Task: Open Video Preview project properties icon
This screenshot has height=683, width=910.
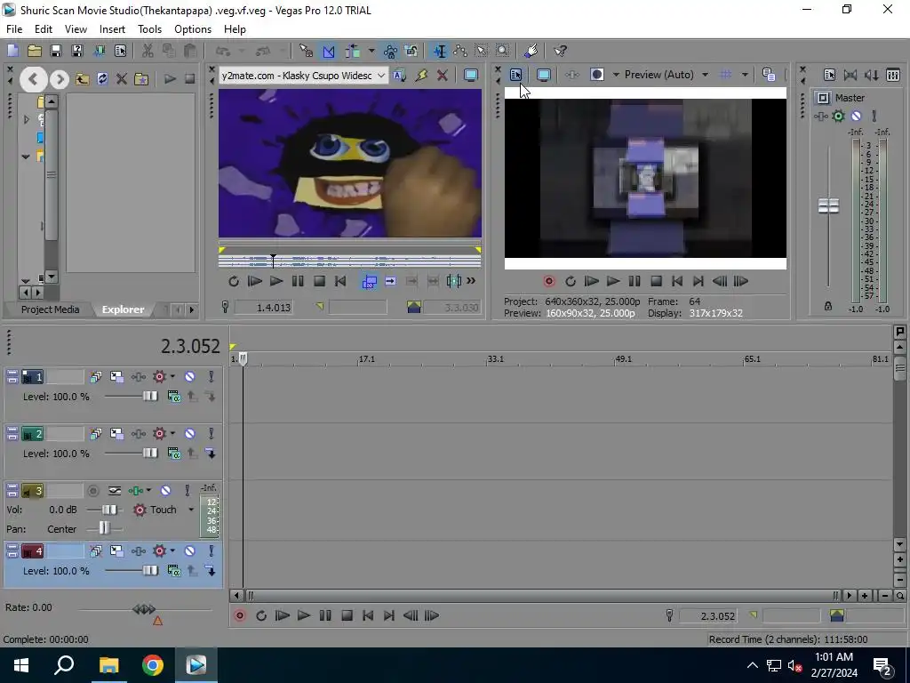Action: 515,75
